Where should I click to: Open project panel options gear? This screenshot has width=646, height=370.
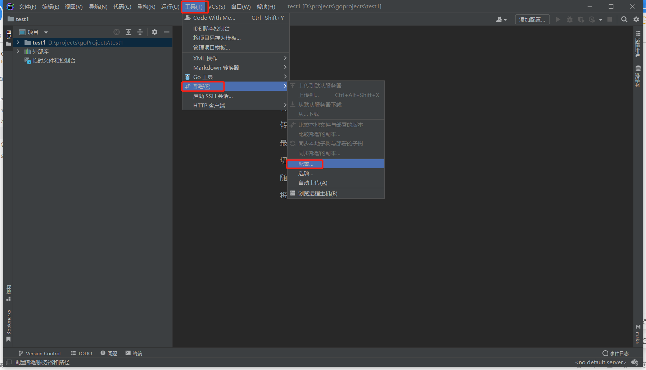[155, 32]
